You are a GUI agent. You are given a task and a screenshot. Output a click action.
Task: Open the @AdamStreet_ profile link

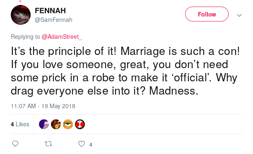pyautogui.click(x=62, y=37)
